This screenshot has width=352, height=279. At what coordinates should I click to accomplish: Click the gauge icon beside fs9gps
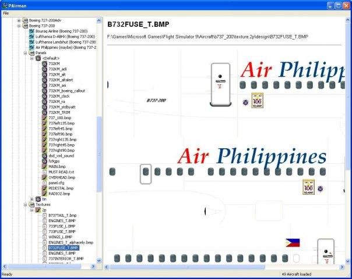pos(44,161)
